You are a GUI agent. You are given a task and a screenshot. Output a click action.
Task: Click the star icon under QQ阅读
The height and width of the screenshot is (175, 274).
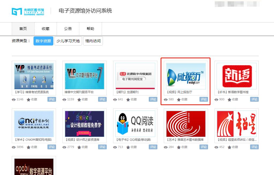pos(128,147)
